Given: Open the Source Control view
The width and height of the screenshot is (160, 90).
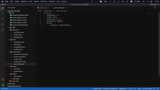Looking at the screenshot, I should point(3,19).
